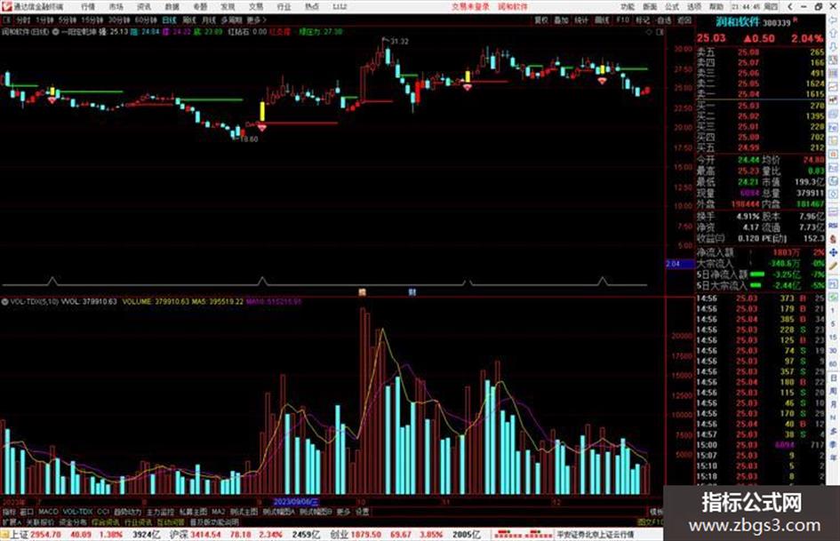Image resolution: width=840 pixels, height=541 pixels.
Task: Expand the 更多 indicator tabs dropdown
Action: [343, 512]
